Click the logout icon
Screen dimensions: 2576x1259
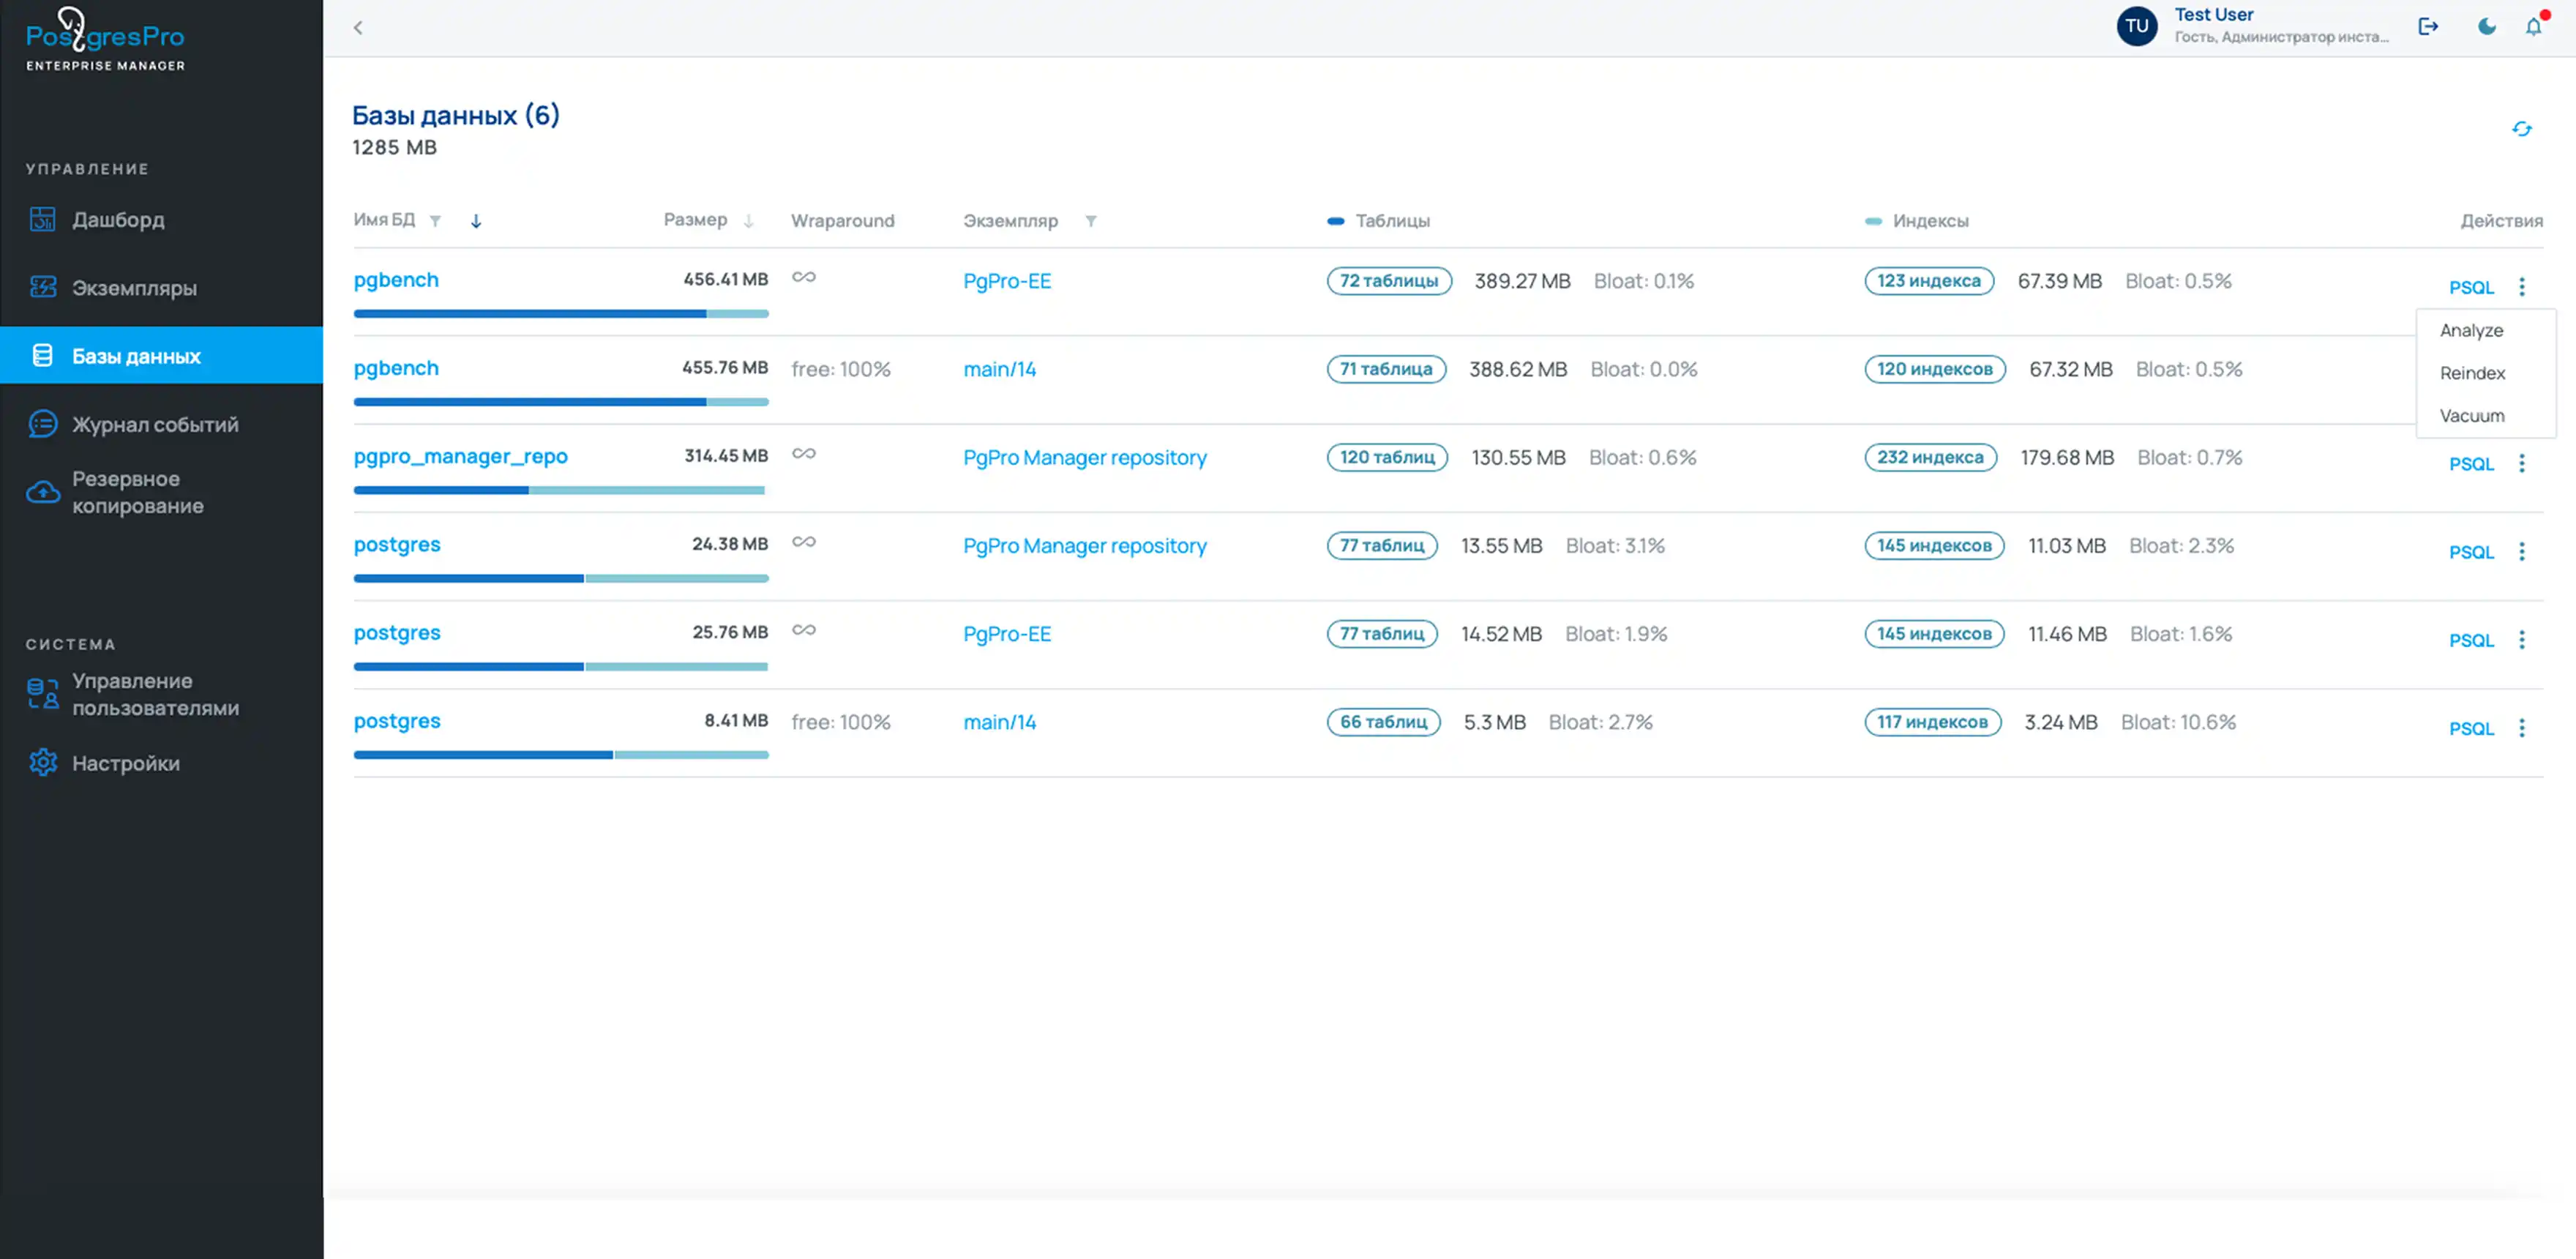coord(2428,27)
